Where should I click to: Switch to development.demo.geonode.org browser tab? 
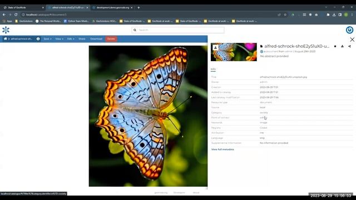(112, 7)
